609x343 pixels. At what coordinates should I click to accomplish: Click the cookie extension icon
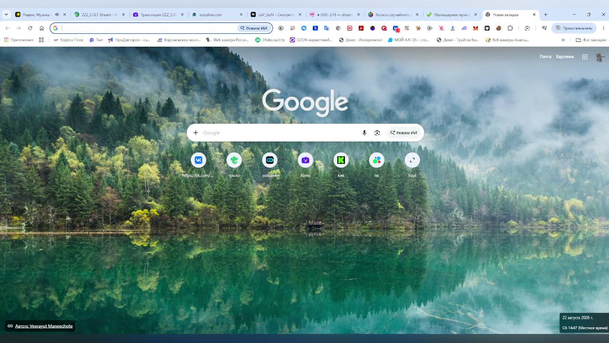499,28
